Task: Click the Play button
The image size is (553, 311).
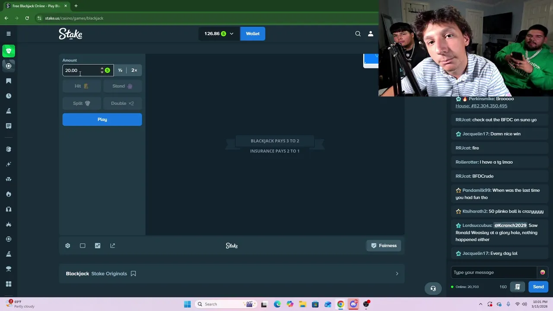Action: (x=102, y=119)
